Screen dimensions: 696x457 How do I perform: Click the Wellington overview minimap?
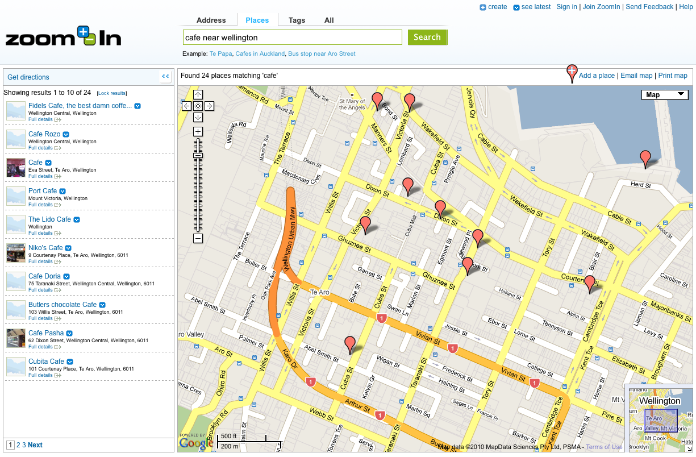tap(660, 419)
